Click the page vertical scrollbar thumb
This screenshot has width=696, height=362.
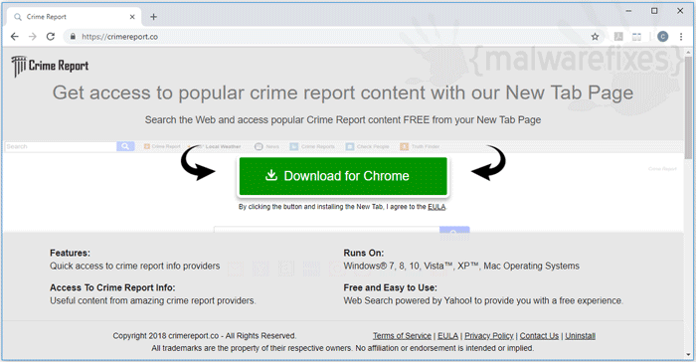click(x=688, y=106)
